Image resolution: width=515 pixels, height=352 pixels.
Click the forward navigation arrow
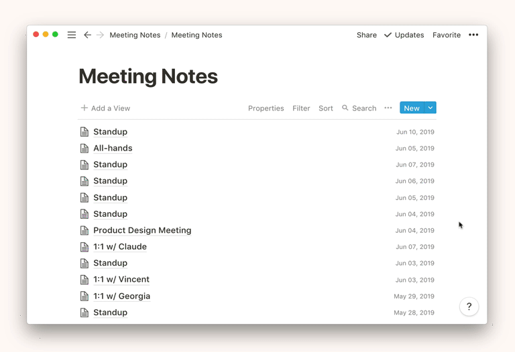coord(101,35)
